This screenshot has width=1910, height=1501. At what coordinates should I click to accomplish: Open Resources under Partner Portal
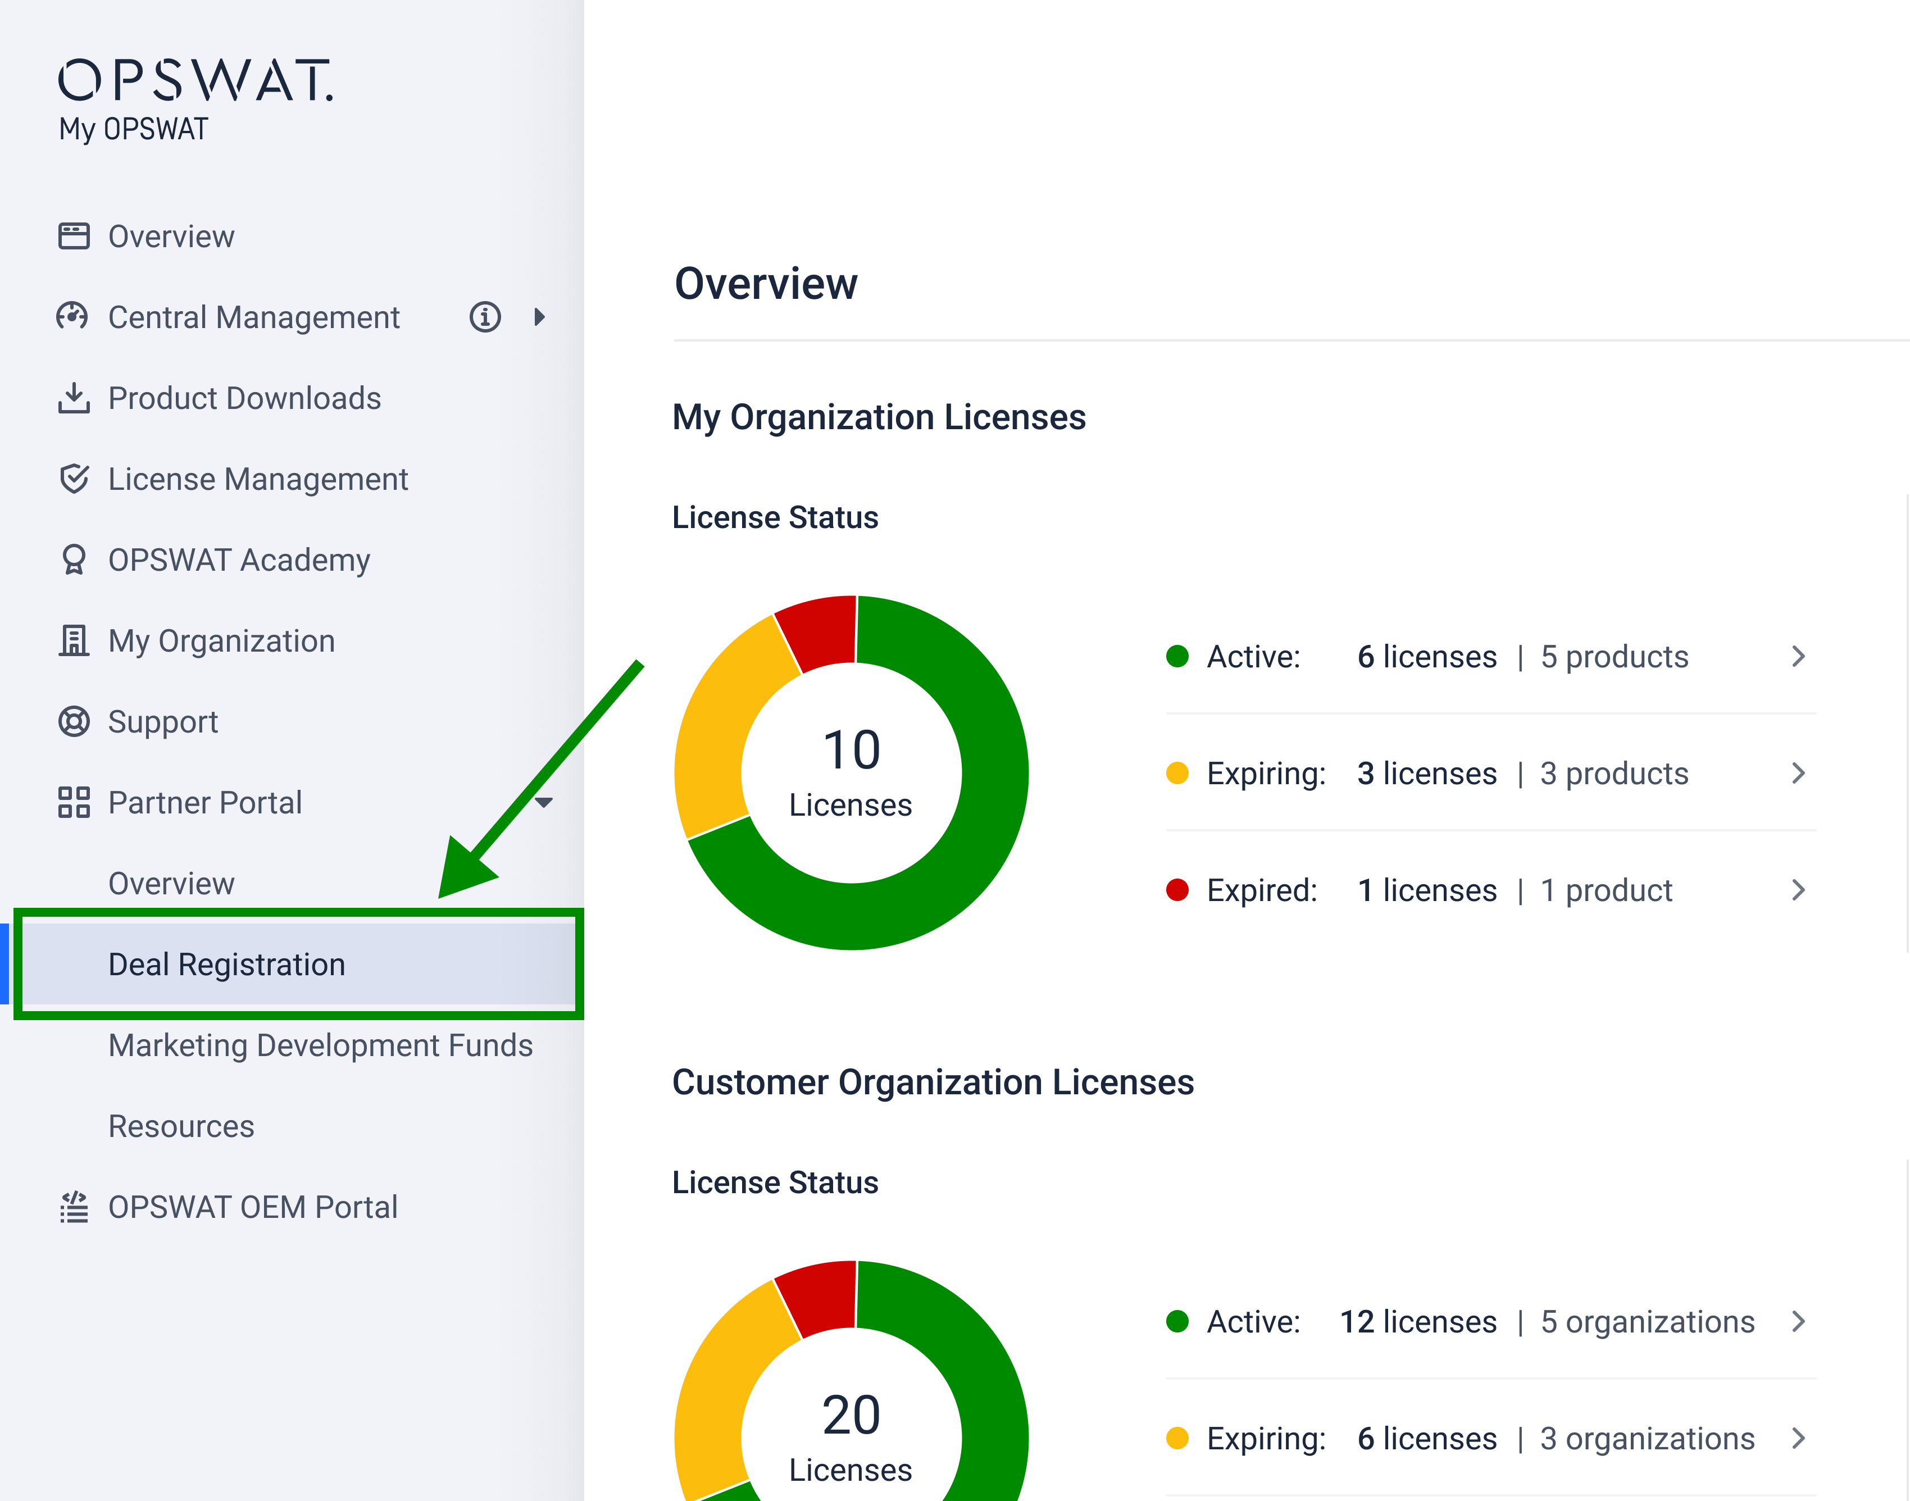point(181,1126)
